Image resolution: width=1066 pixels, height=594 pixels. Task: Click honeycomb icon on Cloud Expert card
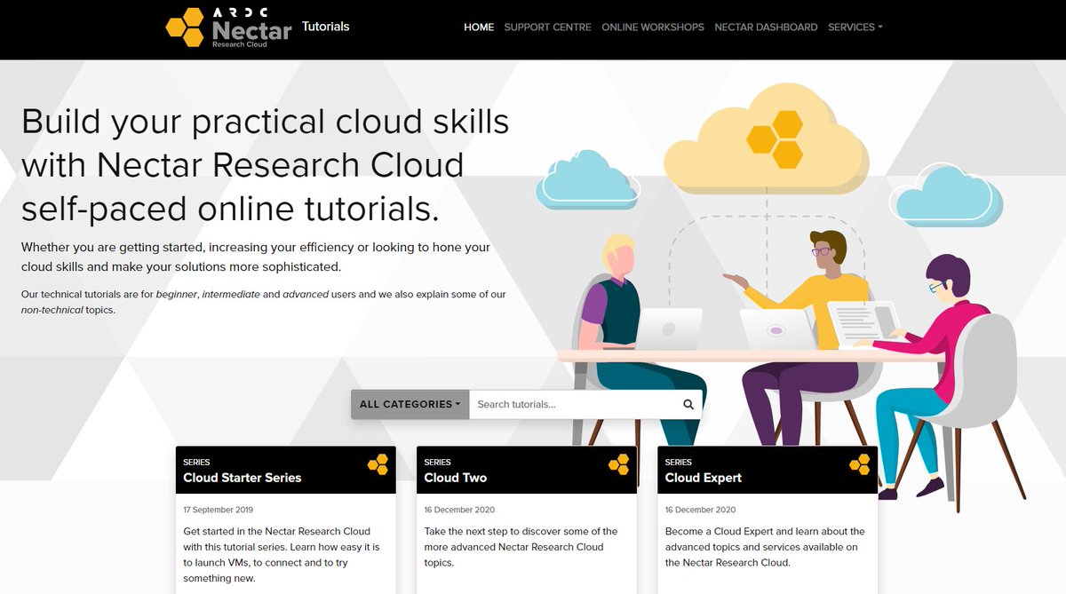(x=859, y=464)
